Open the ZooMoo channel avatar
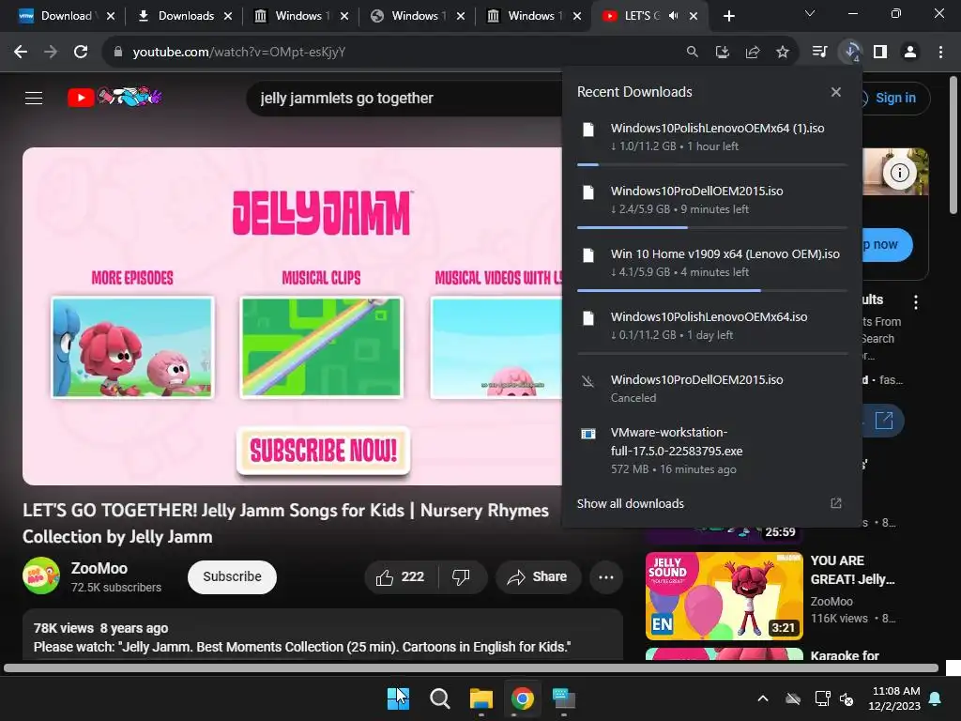This screenshot has width=961, height=721. [41, 575]
